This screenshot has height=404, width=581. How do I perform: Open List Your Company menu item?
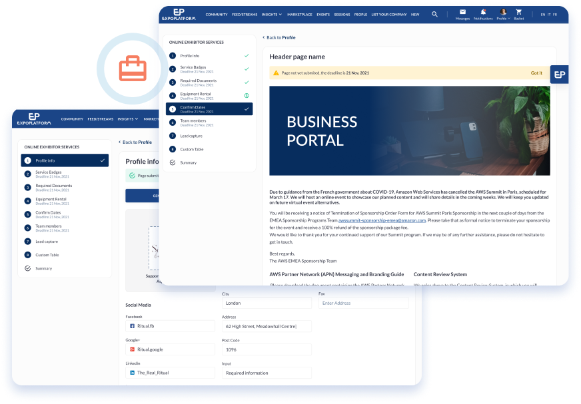click(389, 15)
